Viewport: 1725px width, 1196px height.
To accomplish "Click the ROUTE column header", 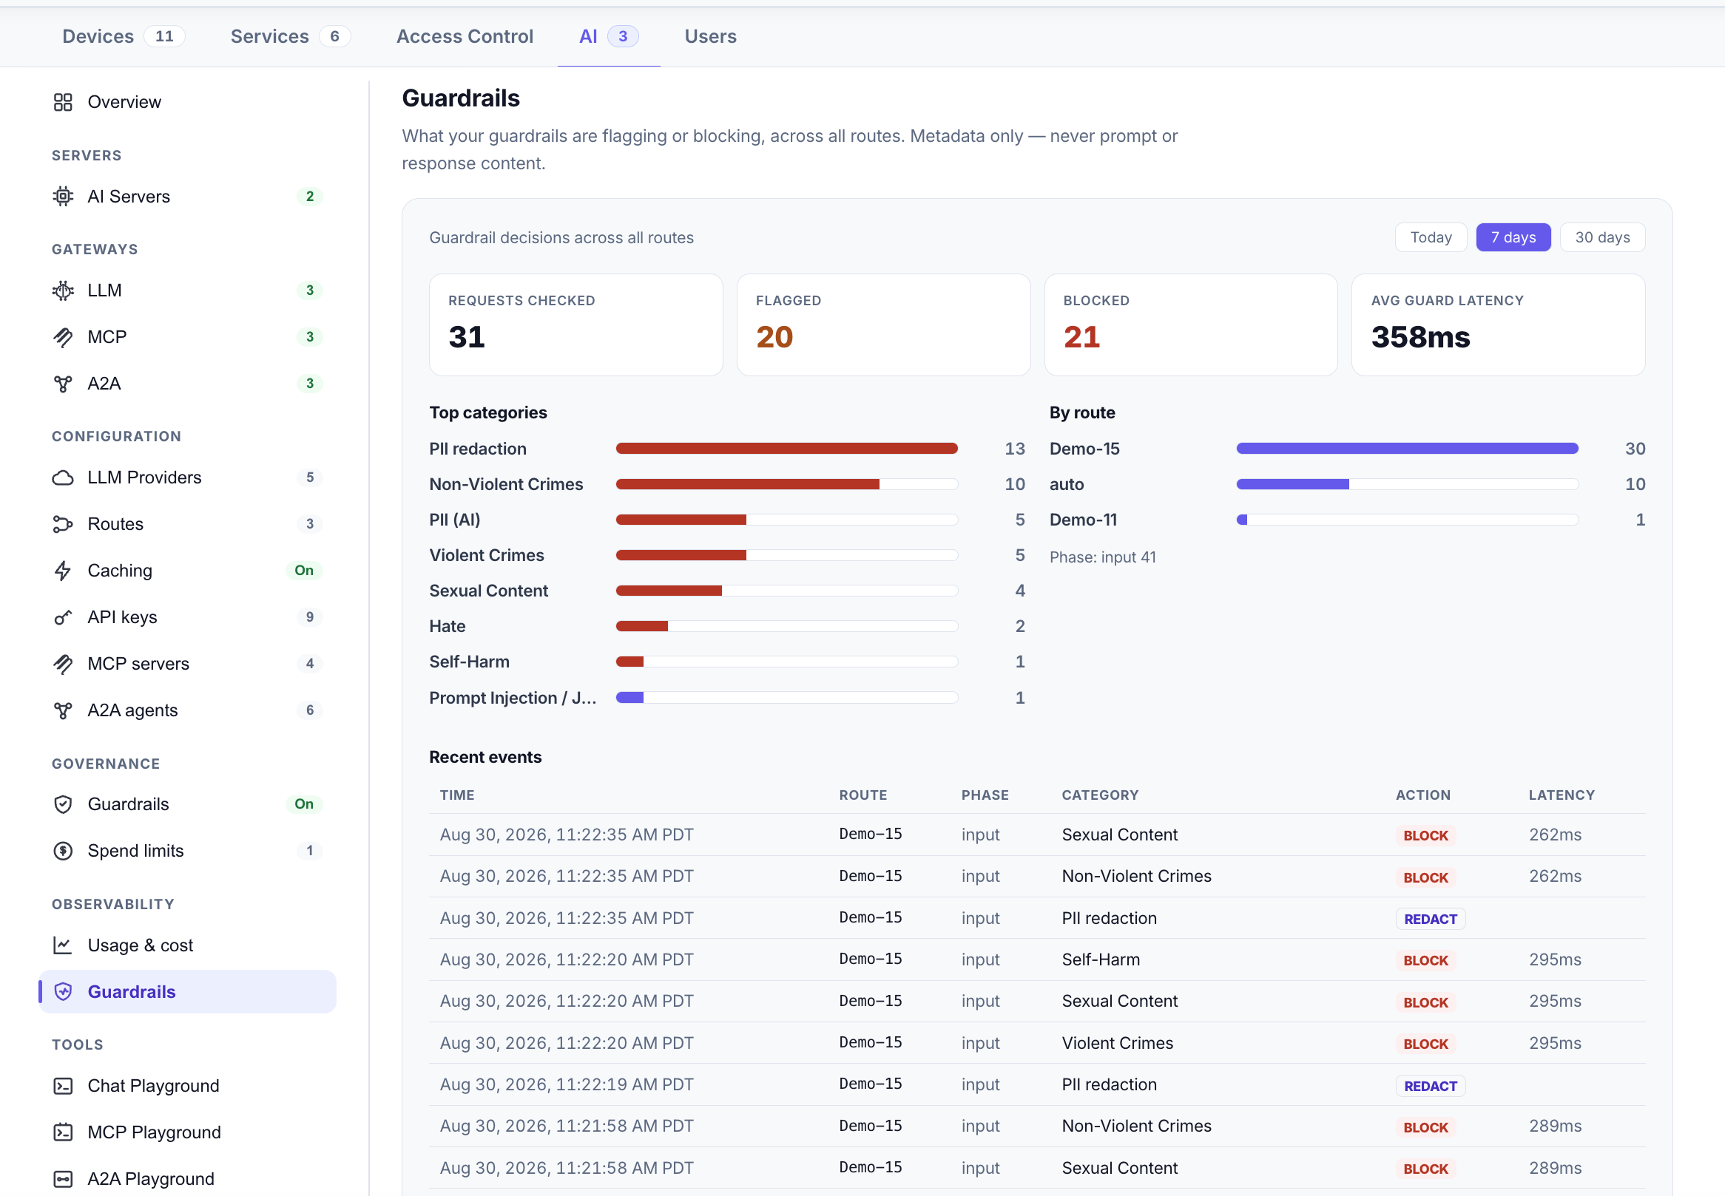I will [x=863, y=795].
